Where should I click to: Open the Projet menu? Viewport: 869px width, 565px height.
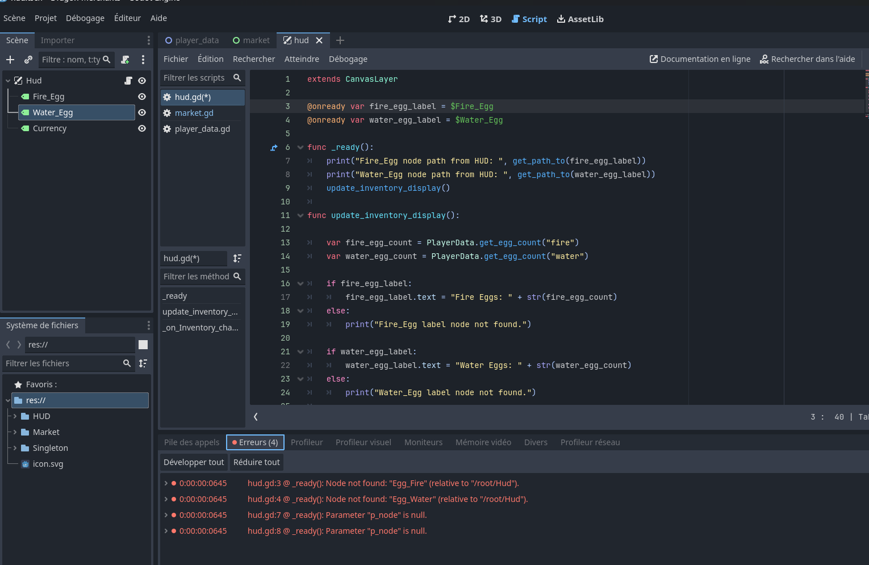click(45, 18)
